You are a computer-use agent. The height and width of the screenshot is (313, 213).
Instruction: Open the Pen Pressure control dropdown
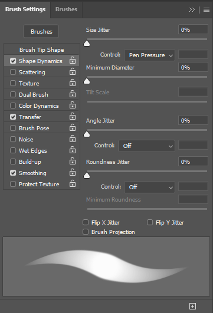coord(149,55)
